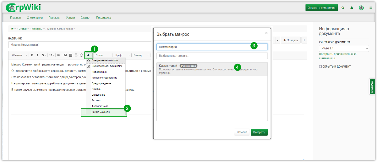
Task: Open the search magnifier icon in header
Action: click(x=343, y=8)
